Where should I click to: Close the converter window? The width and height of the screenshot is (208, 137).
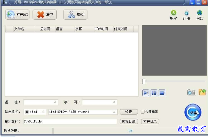(204, 2)
